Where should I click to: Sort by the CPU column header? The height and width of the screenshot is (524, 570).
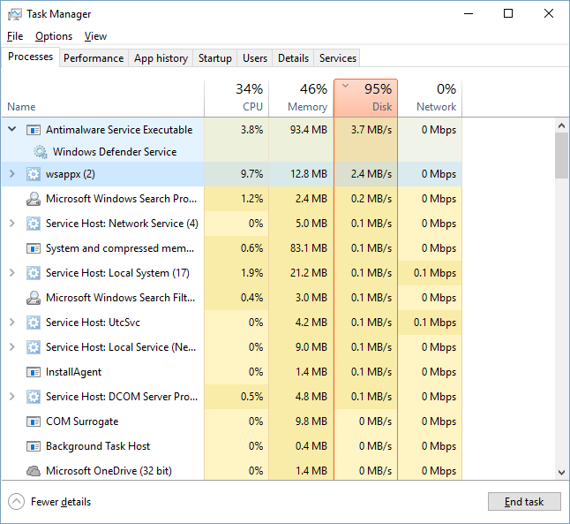tap(236, 98)
